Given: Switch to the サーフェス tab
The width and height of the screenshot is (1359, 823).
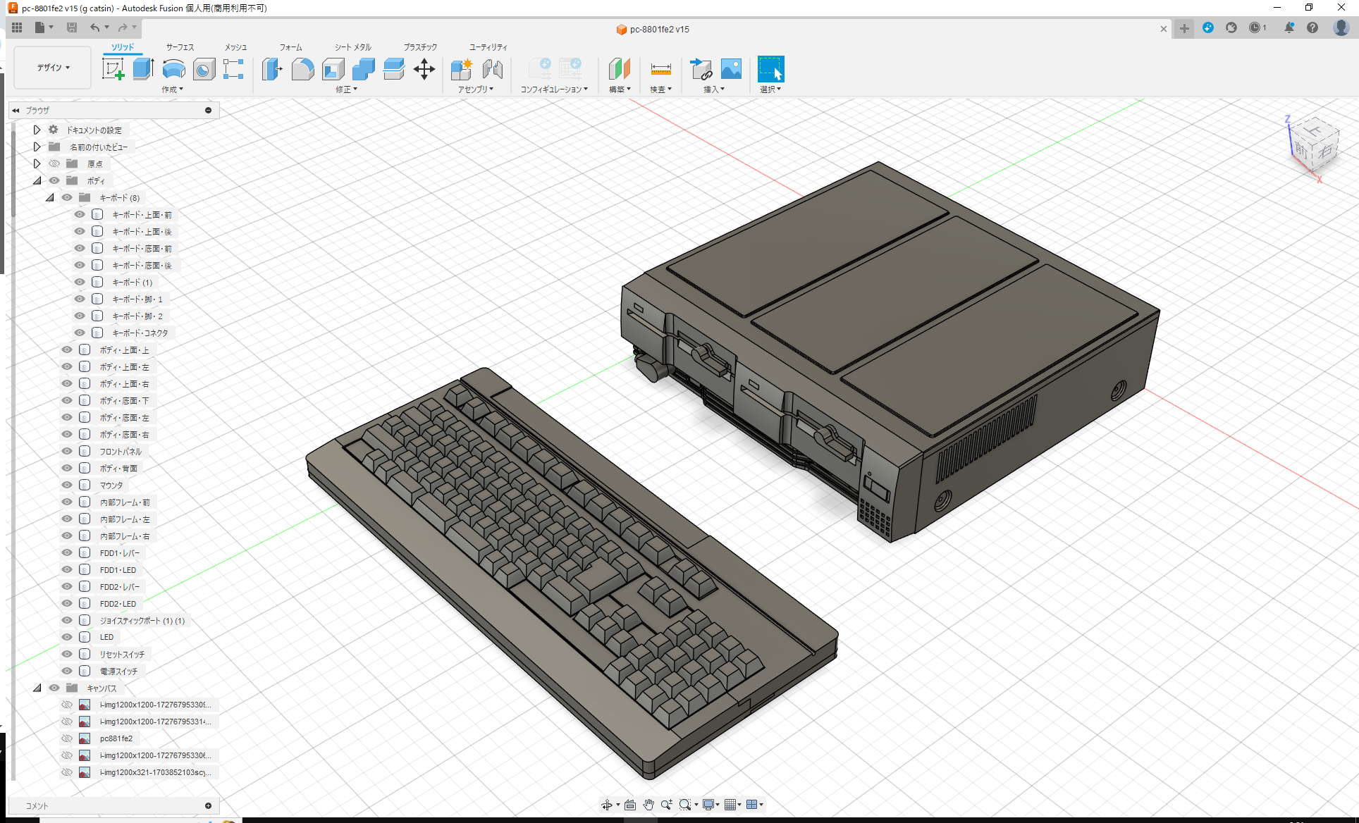Looking at the screenshot, I should click(x=179, y=47).
